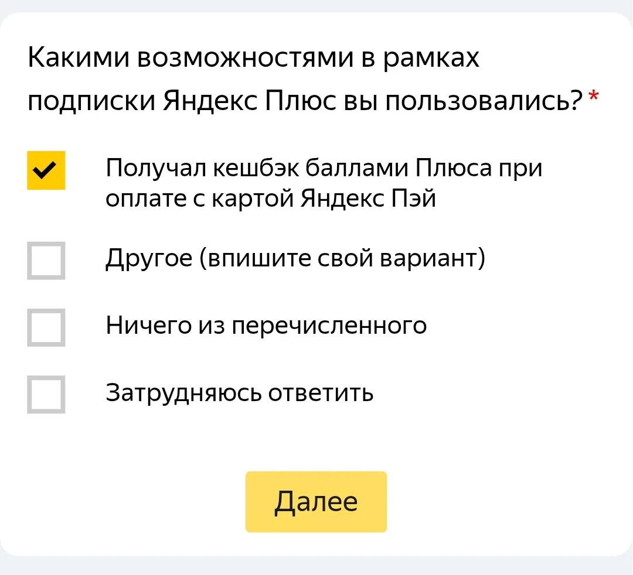Click the word 'ответить' in last option
This screenshot has height=575, width=633.
coord(321,393)
